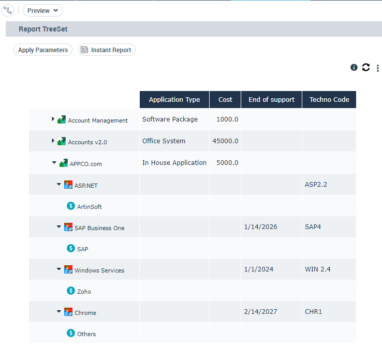
Task: Click the ArtinSoft vendor dollar icon
Action: (71, 206)
